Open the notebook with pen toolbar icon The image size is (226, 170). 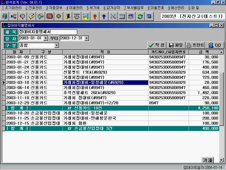[x=32, y=16]
